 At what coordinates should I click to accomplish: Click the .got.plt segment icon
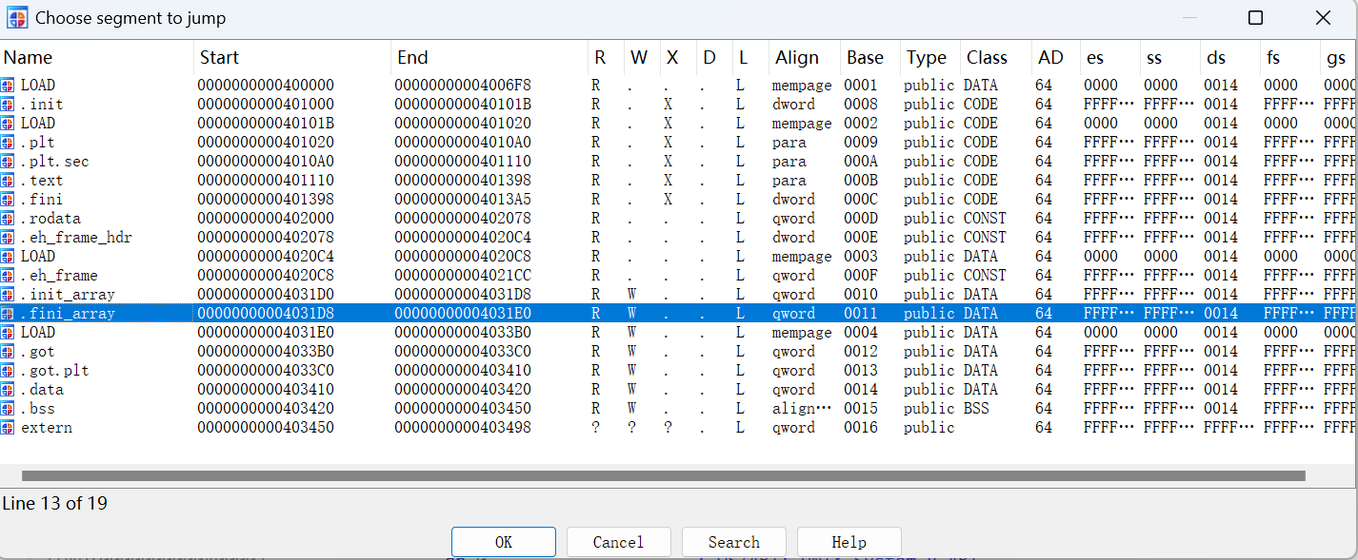[9, 371]
